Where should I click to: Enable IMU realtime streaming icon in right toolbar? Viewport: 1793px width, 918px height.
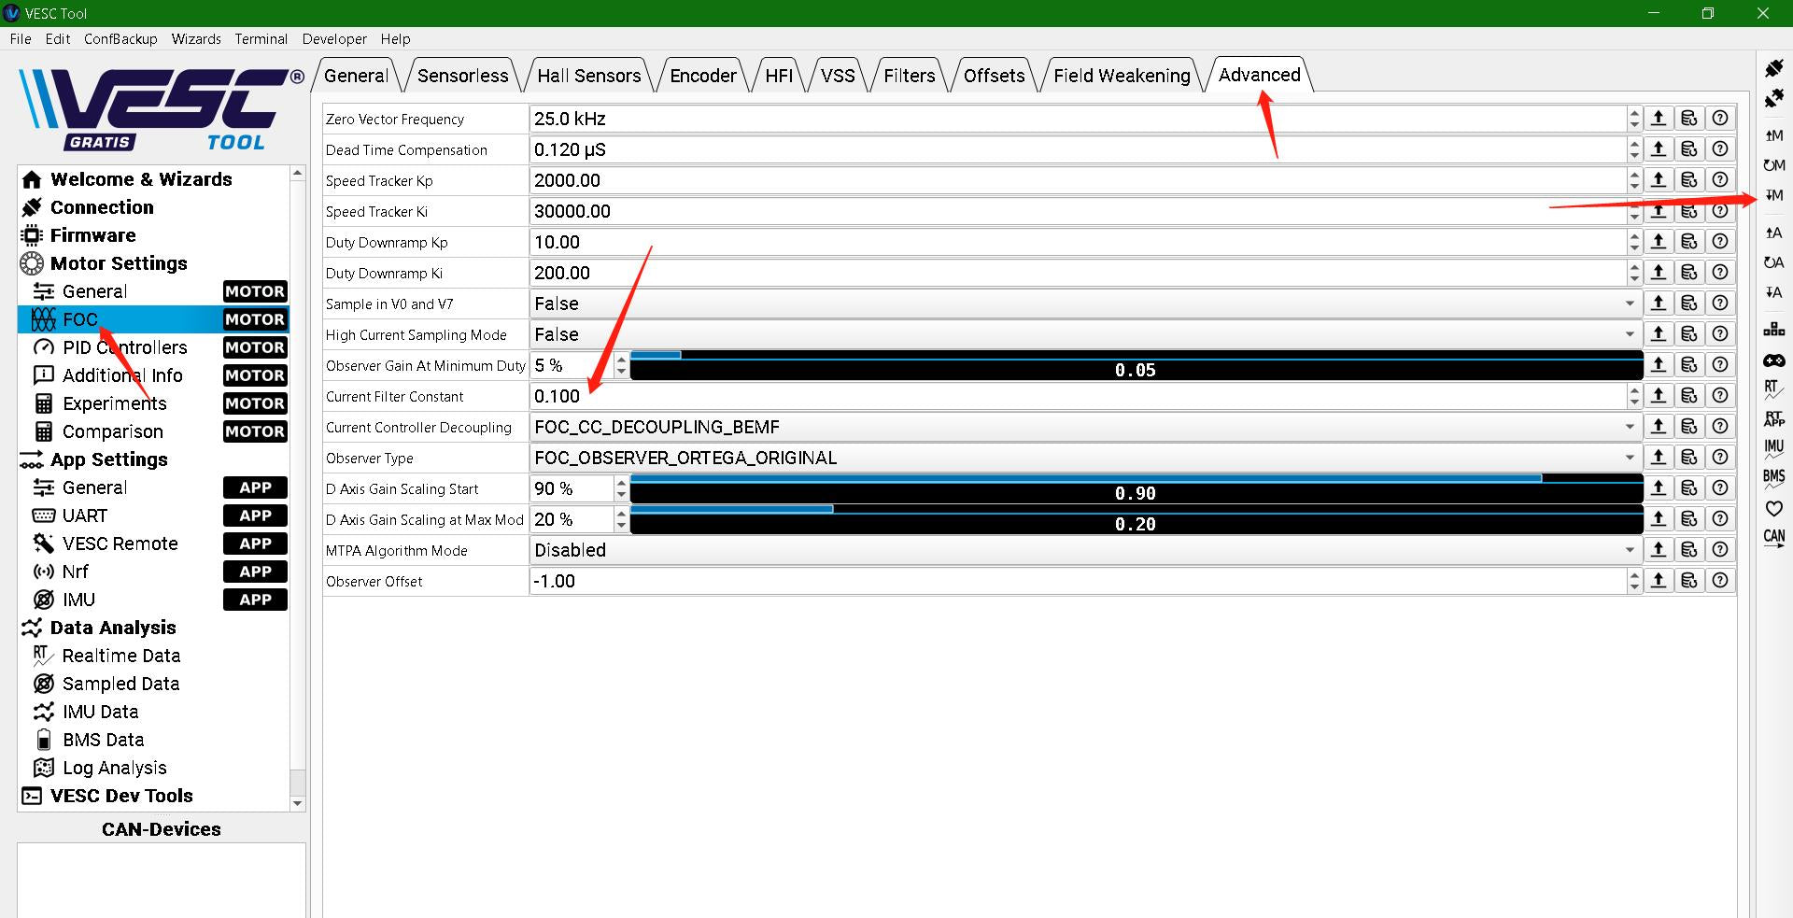point(1773,448)
